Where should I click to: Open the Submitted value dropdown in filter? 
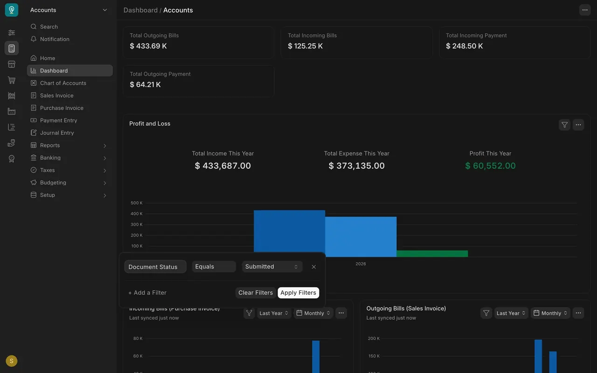(x=272, y=267)
